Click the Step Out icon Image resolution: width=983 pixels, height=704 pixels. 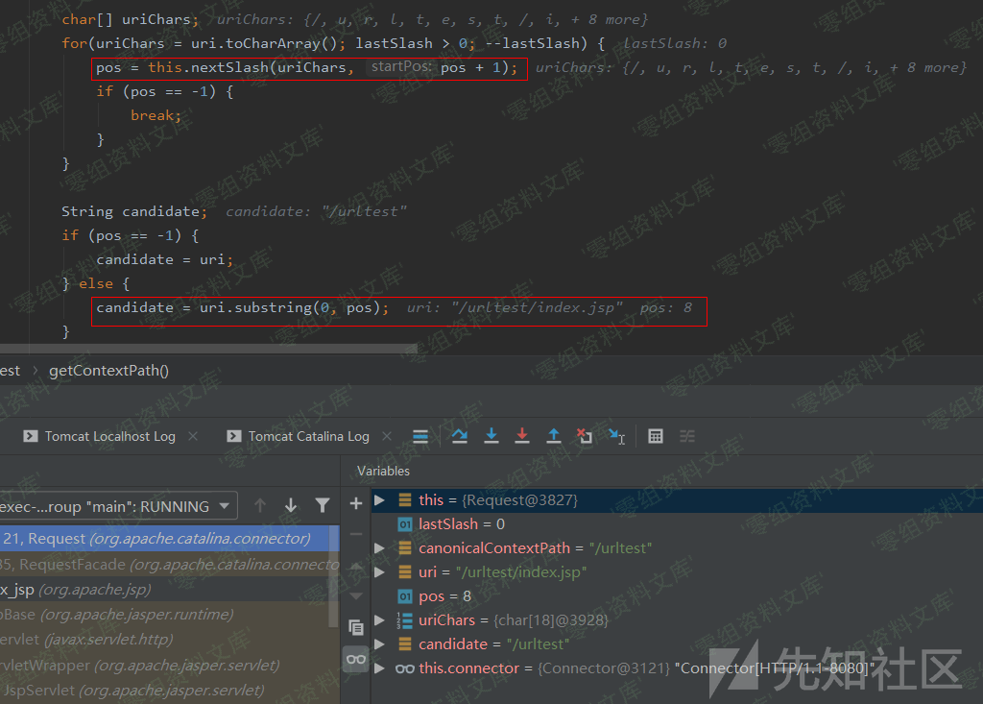(x=554, y=436)
